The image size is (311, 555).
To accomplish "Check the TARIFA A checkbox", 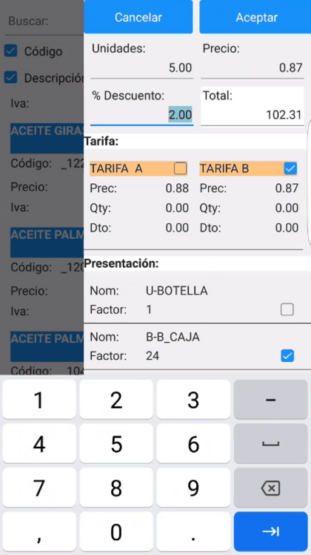I will (180, 169).
